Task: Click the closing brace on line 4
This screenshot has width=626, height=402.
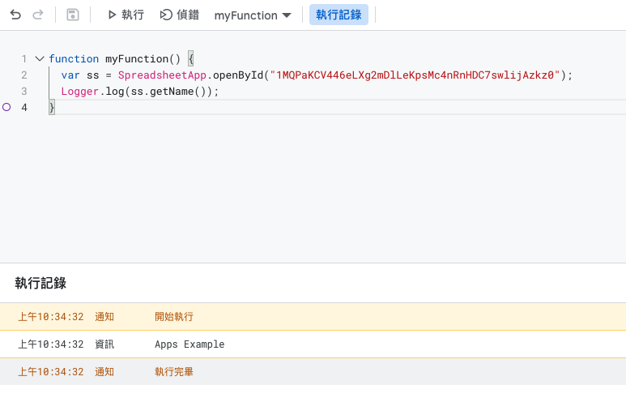Action: point(52,108)
